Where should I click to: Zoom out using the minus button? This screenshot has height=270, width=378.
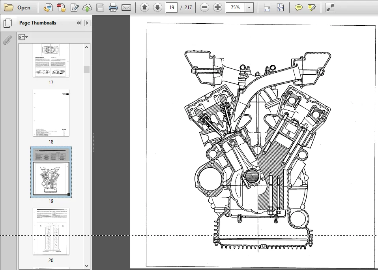point(204,8)
